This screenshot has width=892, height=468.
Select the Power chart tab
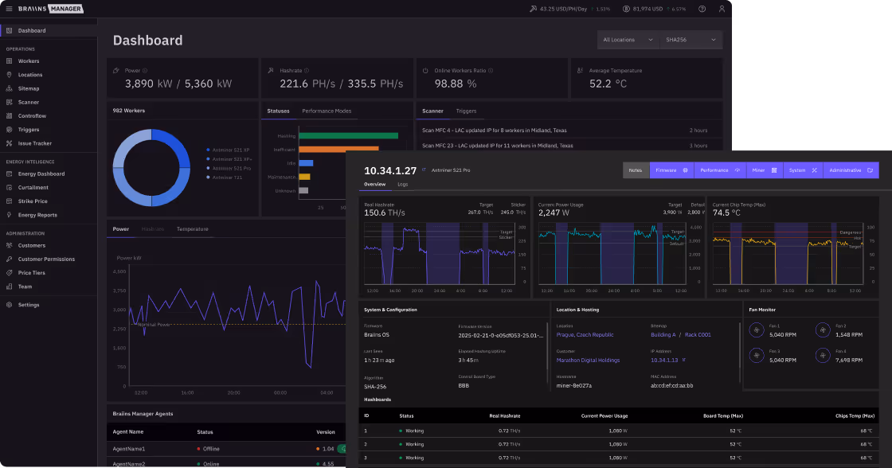click(120, 229)
